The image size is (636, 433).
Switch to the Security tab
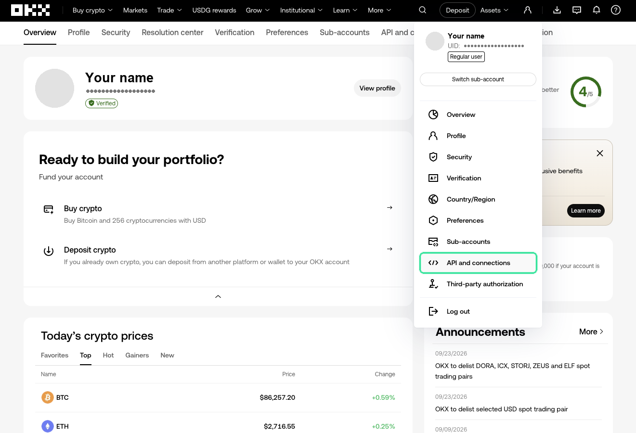(116, 32)
